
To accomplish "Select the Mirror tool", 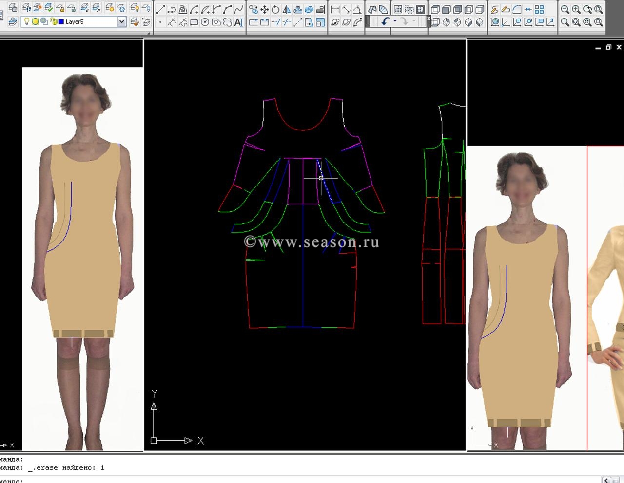I will [x=287, y=10].
